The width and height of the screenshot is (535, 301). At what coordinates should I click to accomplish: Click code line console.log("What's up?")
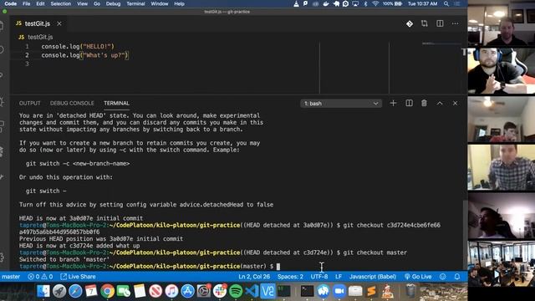(85, 55)
